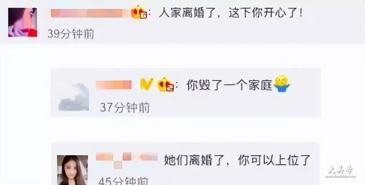This screenshot has height=185, width=365.
Task: Select the comment 人家离婚了，这下你开心了
Action: (x=231, y=13)
